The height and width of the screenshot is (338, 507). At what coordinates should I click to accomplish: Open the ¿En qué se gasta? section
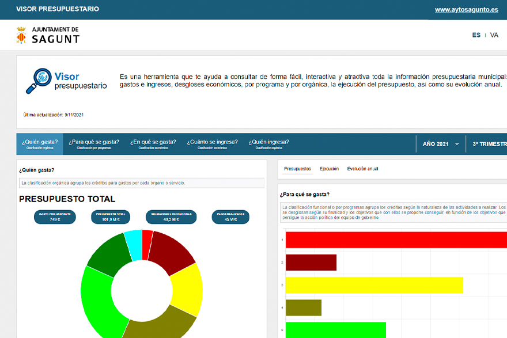click(x=155, y=142)
